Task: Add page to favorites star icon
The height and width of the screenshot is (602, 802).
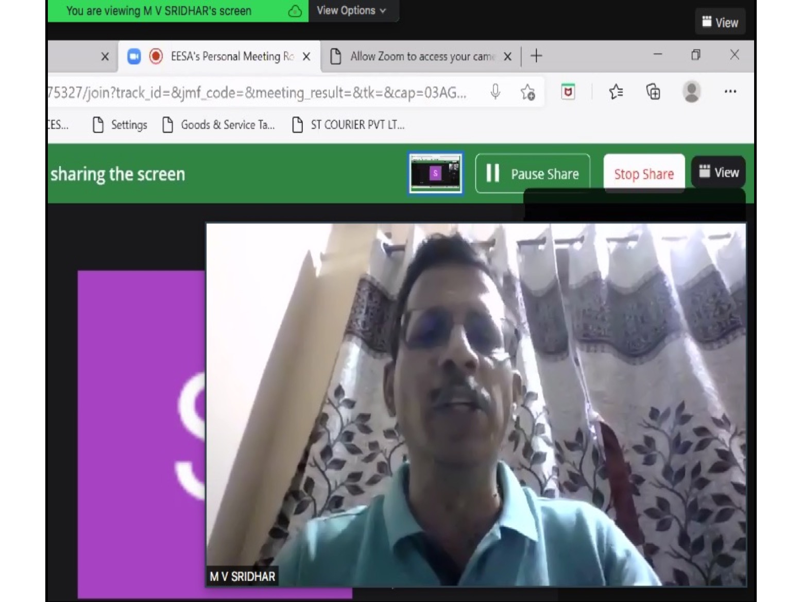Action: (527, 92)
